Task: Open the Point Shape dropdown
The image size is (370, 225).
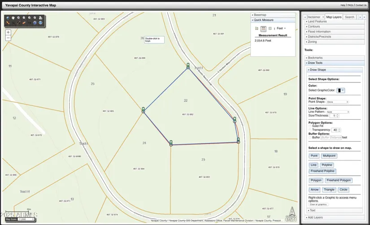Action: click(x=338, y=102)
